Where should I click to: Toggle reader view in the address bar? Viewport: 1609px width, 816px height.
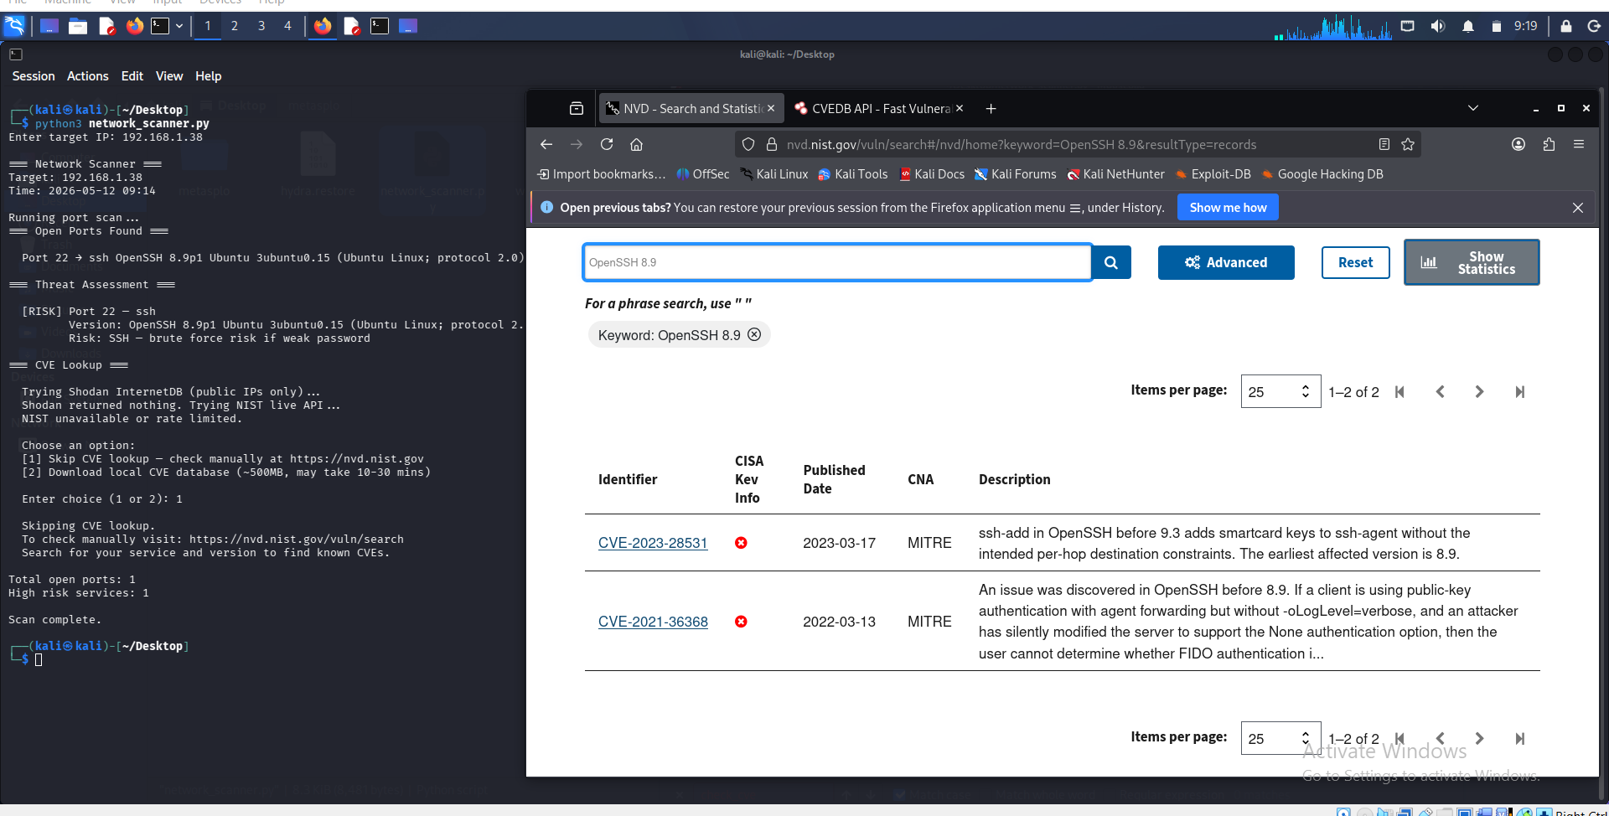pyautogui.click(x=1384, y=144)
